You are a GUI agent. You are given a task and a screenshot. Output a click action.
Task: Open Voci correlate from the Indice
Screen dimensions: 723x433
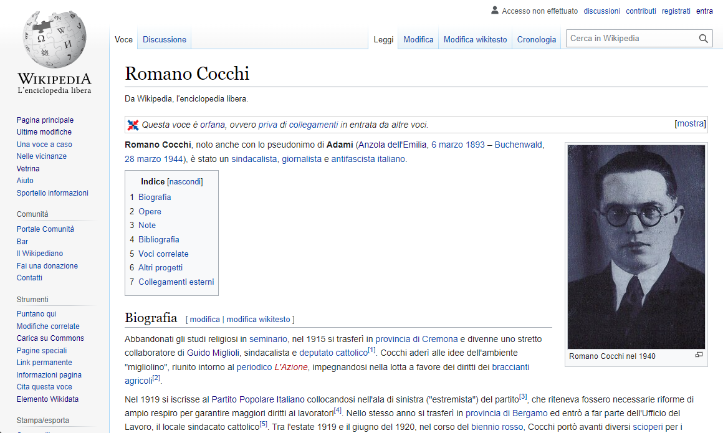pyautogui.click(x=163, y=254)
